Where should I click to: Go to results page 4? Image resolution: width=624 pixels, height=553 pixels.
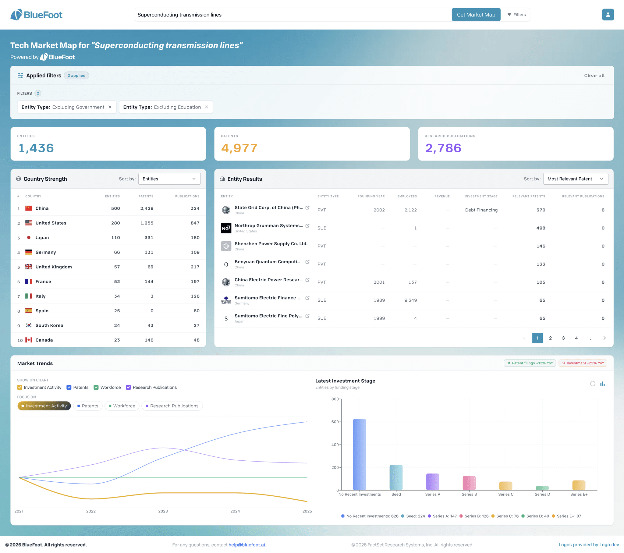click(x=576, y=338)
